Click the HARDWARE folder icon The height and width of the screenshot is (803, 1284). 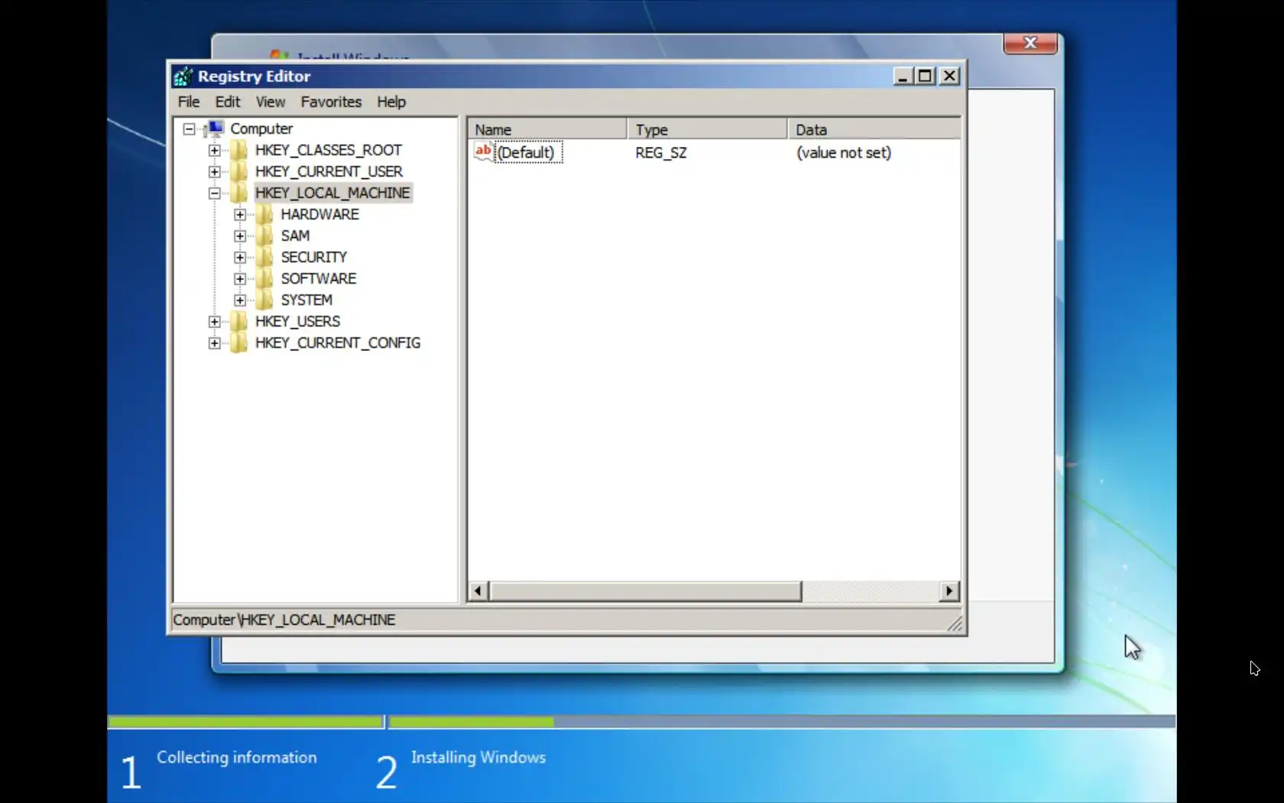click(264, 214)
